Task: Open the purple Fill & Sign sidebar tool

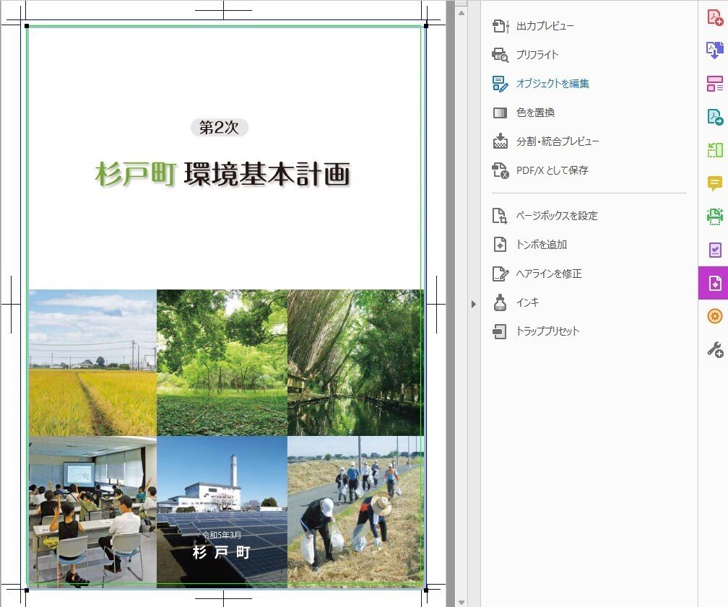Action: pos(715,250)
